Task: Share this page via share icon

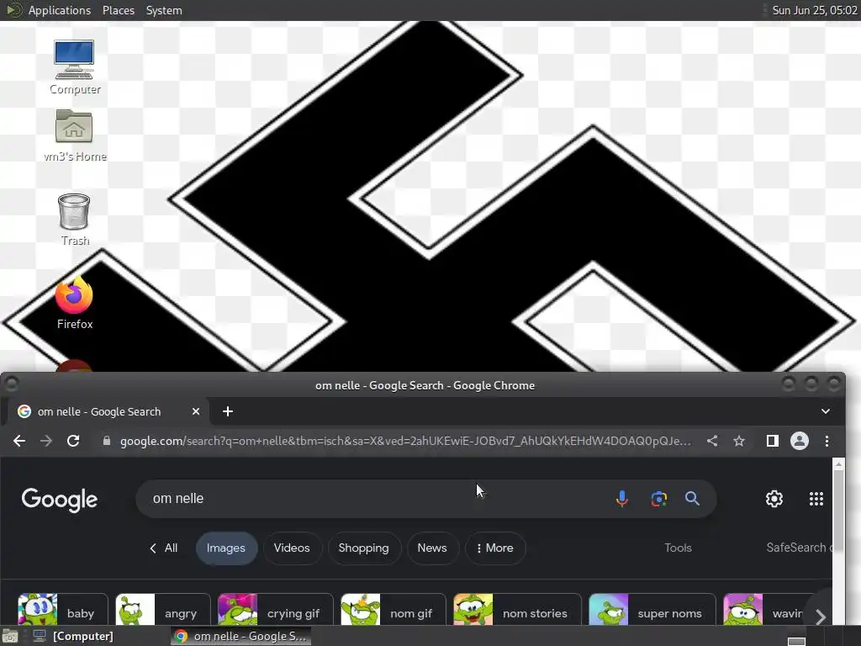Action: tap(712, 441)
